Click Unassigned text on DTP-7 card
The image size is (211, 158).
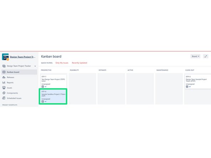point(46,84)
